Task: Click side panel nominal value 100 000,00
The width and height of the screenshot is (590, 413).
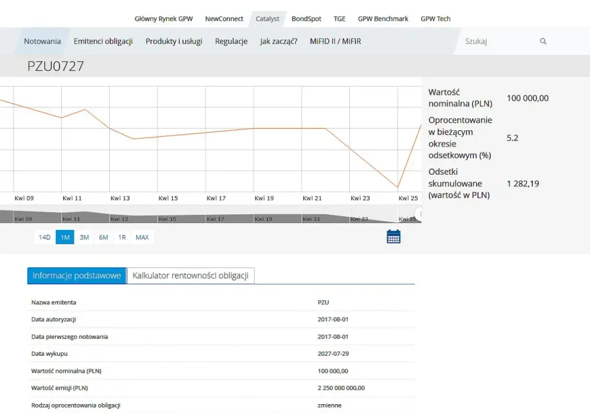Action: (x=527, y=98)
